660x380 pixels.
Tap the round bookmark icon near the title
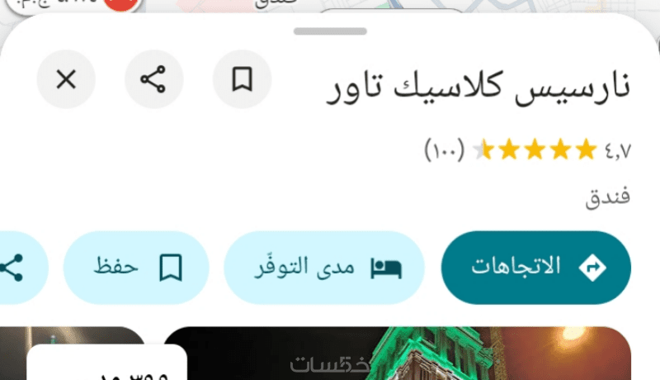(242, 79)
